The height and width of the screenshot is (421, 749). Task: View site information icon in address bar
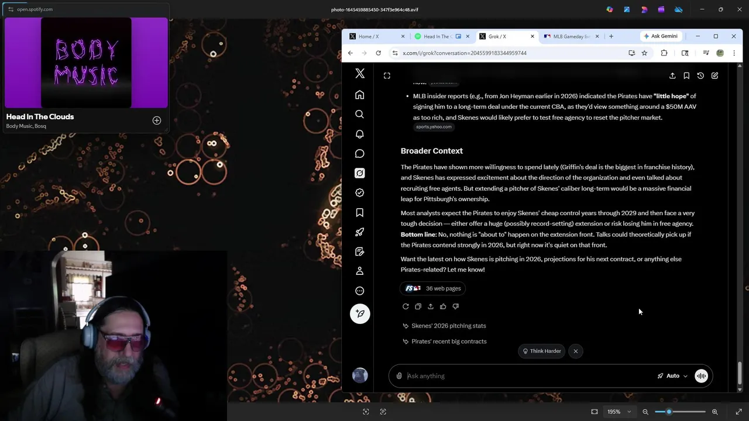(x=395, y=53)
